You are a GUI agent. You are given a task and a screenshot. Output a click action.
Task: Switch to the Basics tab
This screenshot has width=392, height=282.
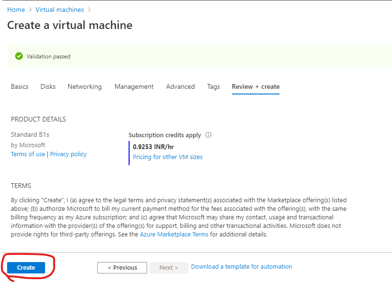pos(19,86)
